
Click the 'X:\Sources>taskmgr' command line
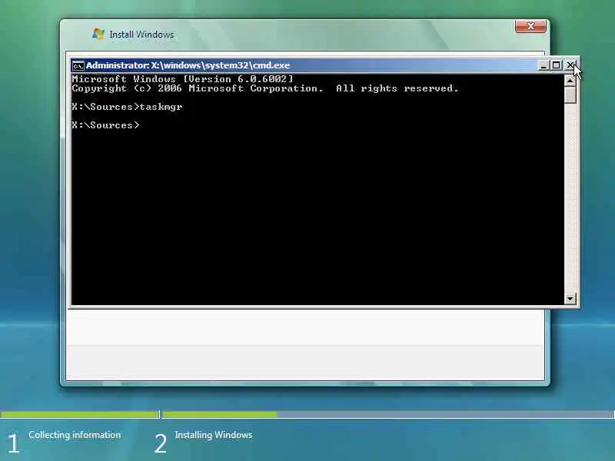click(x=127, y=107)
